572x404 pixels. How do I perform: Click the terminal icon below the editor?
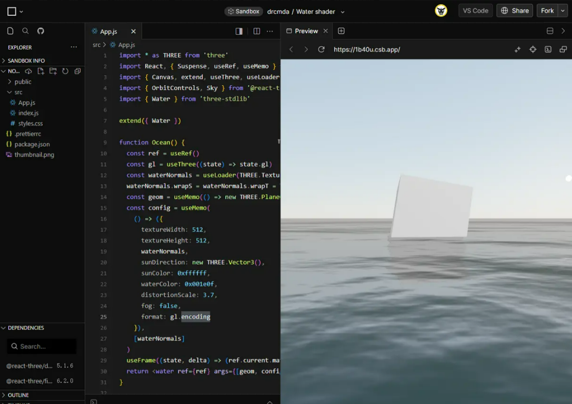[94, 401]
